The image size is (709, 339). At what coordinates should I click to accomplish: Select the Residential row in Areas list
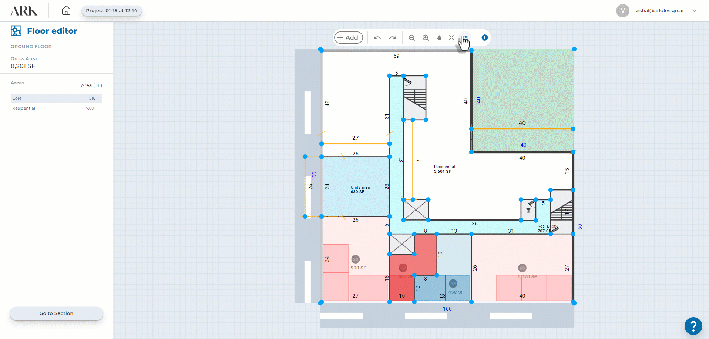pyautogui.click(x=56, y=108)
